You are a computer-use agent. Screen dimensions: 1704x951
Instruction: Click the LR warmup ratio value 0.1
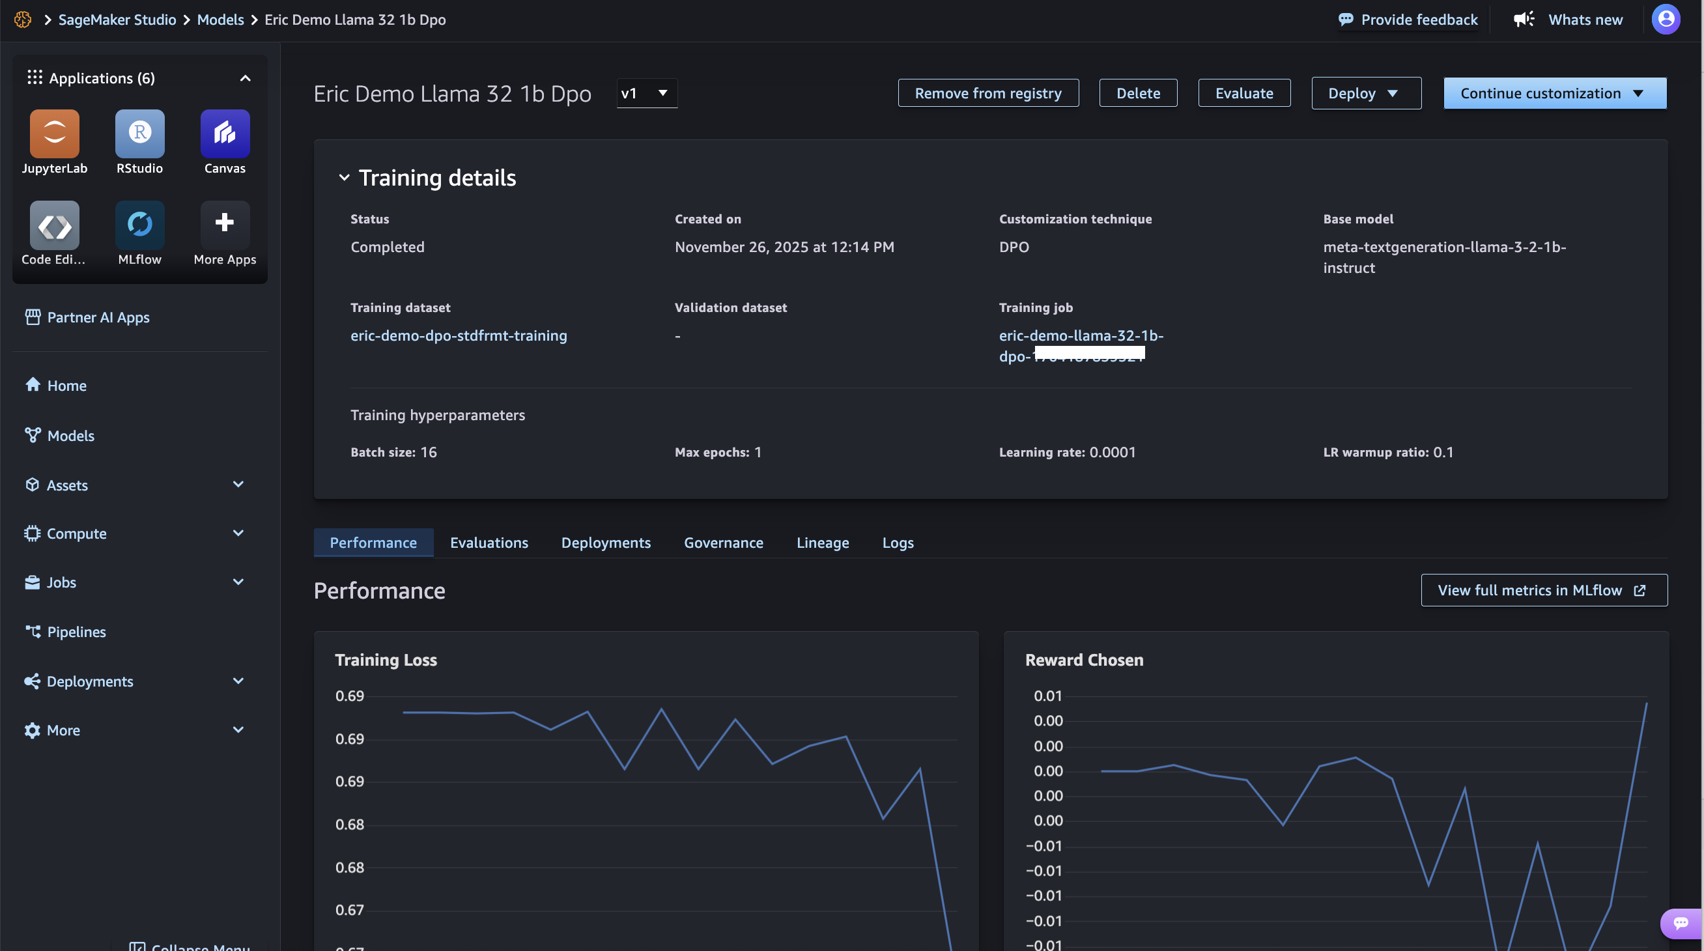[x=1443, y=452]
